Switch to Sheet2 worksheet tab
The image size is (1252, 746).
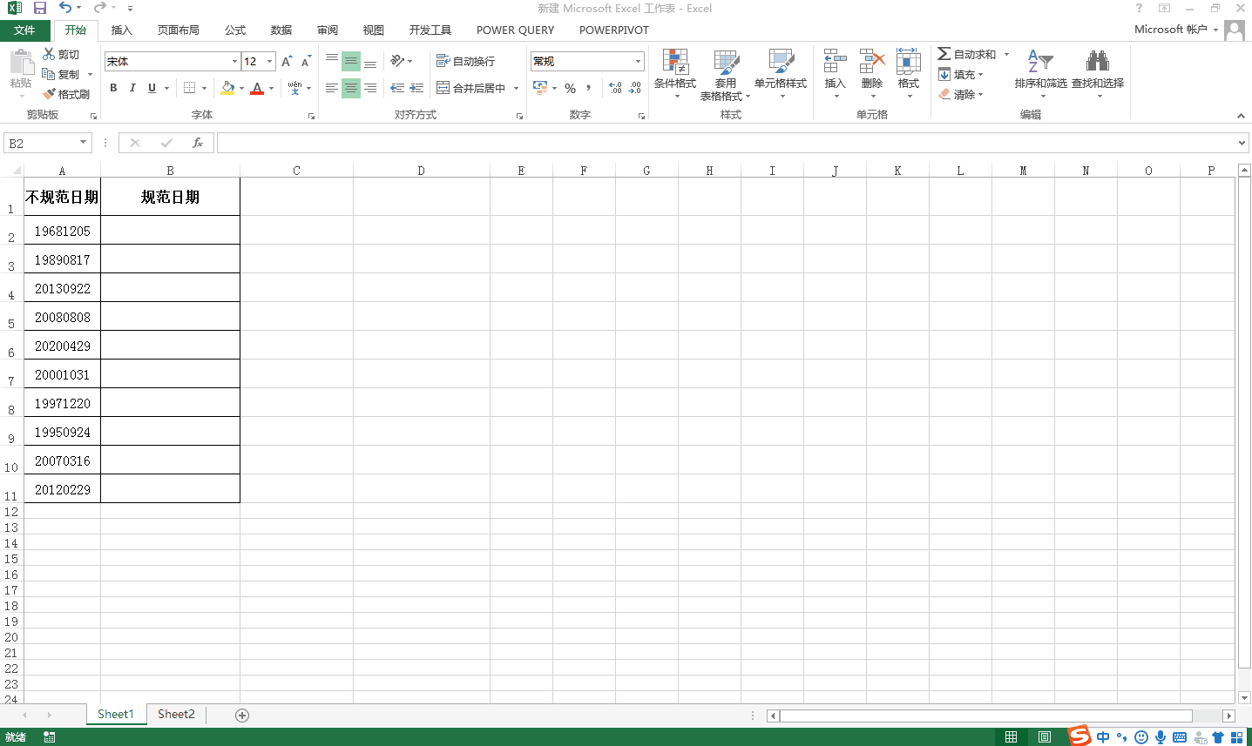click(x=176, y=715)
